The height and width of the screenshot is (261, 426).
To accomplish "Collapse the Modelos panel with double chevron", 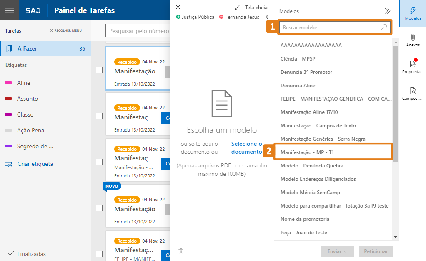I will click(x=387, y=11).
